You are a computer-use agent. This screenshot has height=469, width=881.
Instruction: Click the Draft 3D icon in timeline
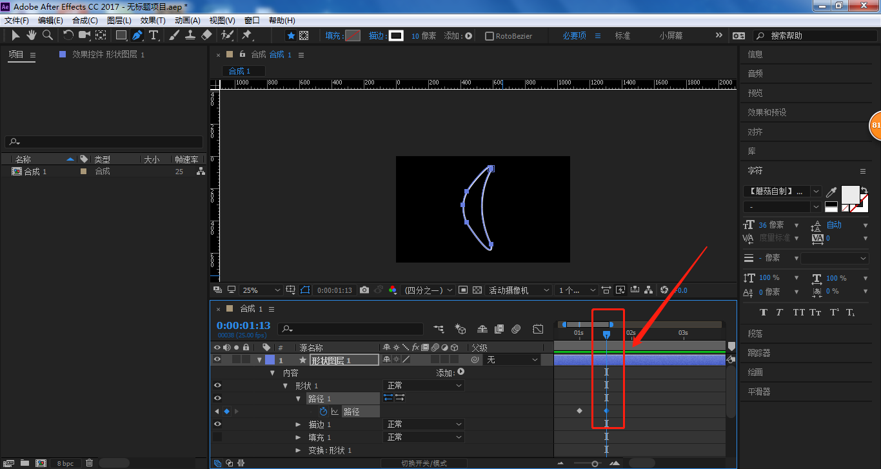point(460,329)
